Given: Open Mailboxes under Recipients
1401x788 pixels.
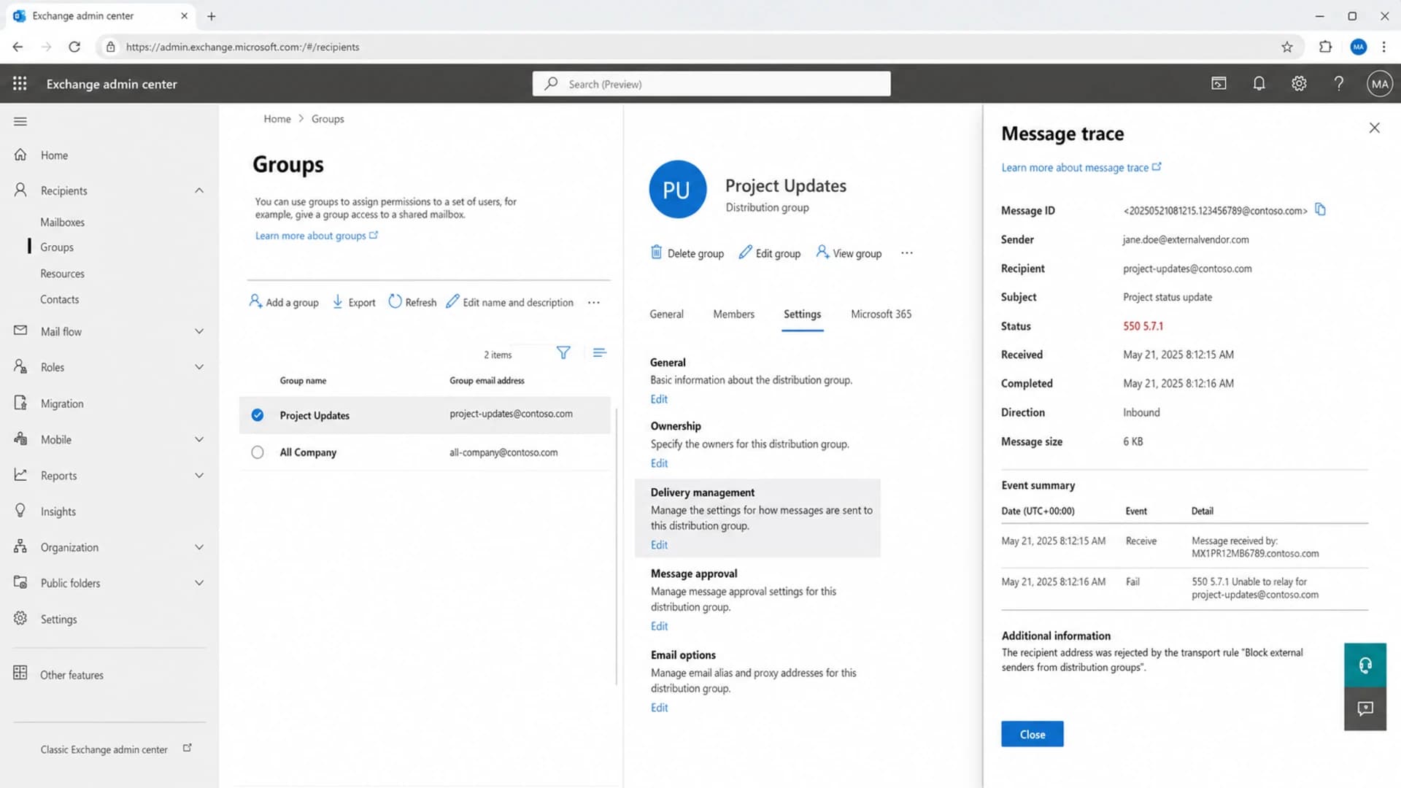Looking at the screenshot, I should click(x=62, y=222).
